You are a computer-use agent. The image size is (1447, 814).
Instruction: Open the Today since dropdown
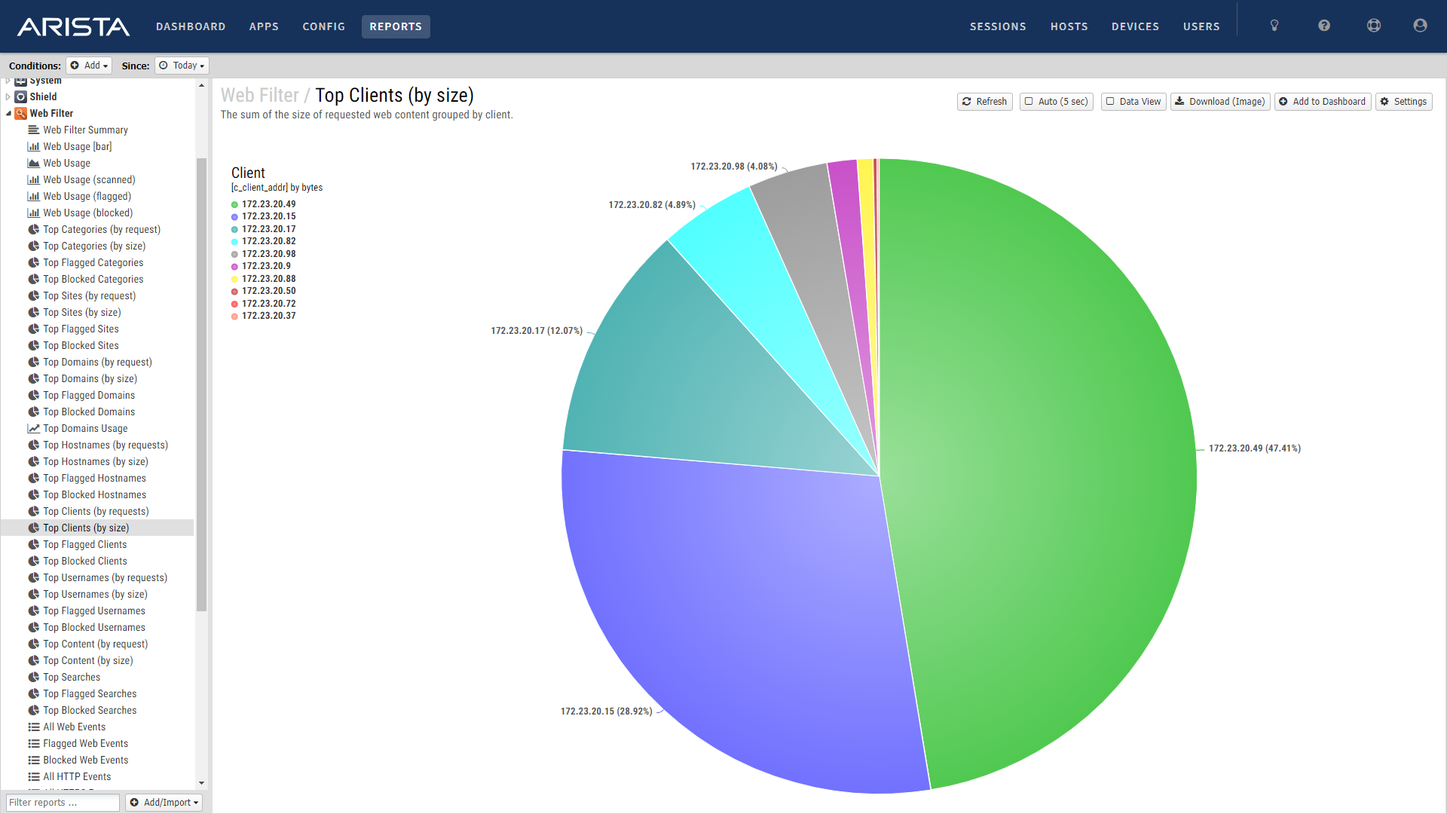coord(182,66)
